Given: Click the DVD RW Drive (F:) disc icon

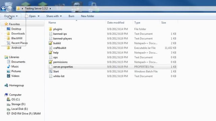Looking at the screenshot, I should (8, 114).
